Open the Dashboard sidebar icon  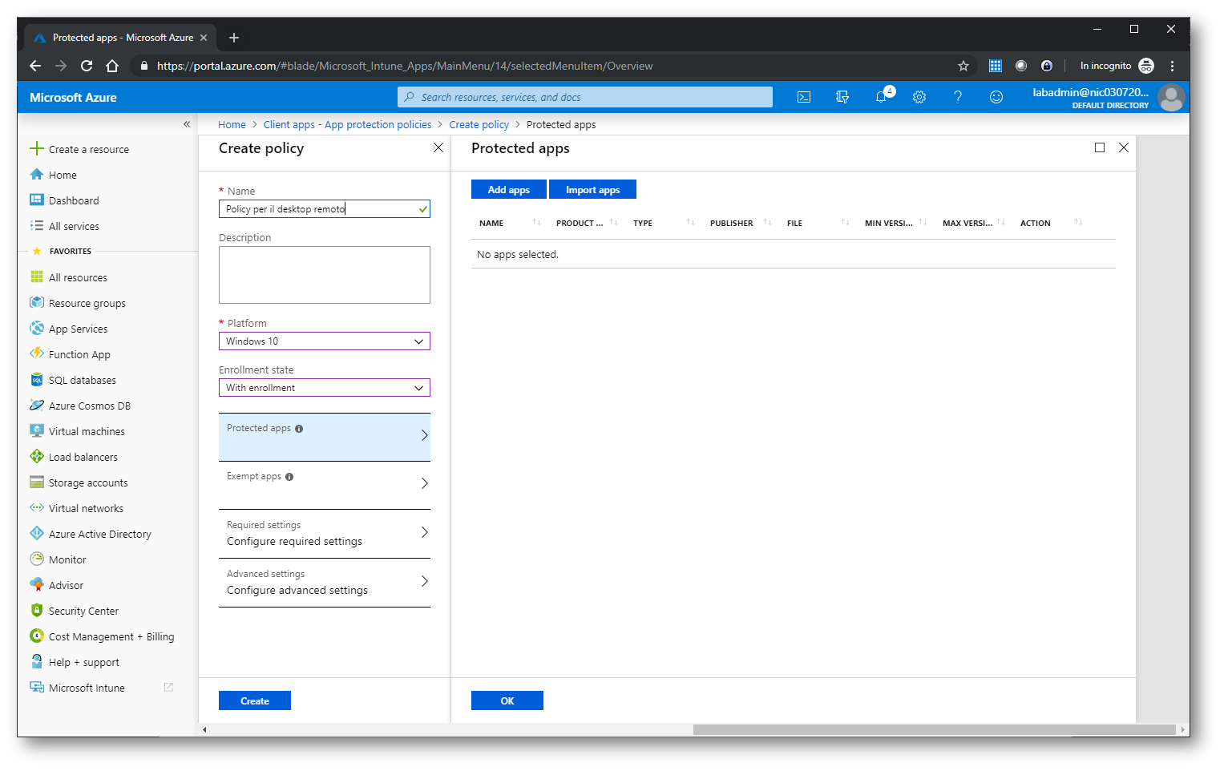pyautogui.click(x=36, y=200)
